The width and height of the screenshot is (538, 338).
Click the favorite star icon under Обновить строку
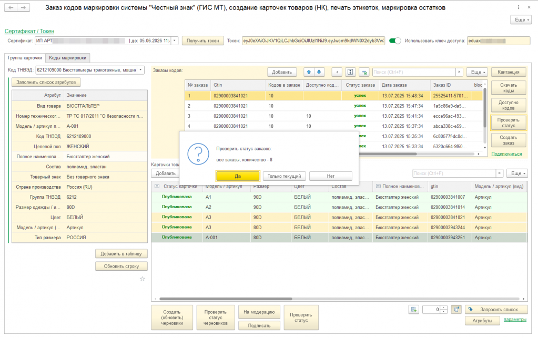[142, 279]
